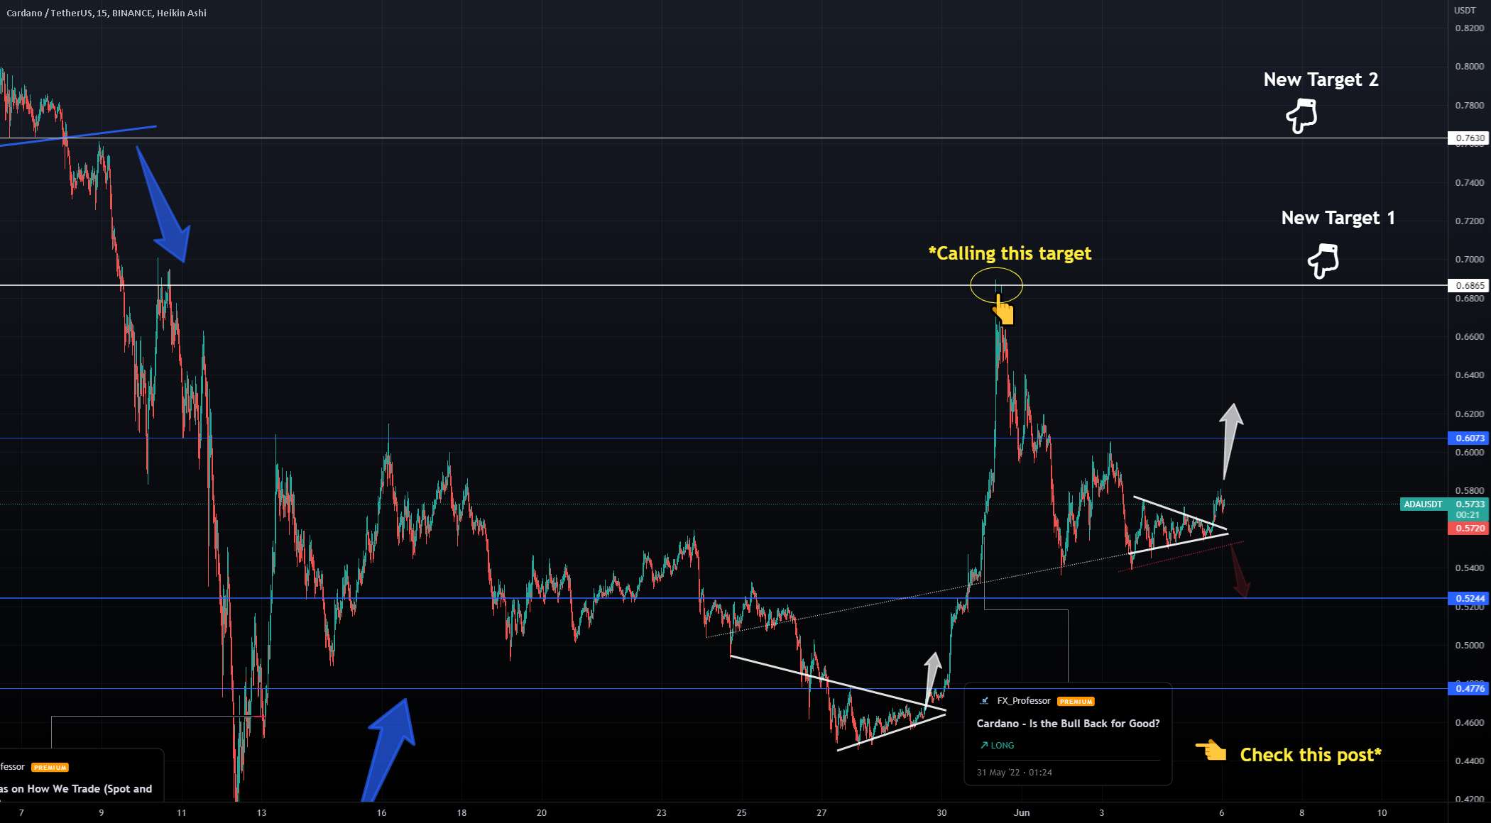Image resolution: width=1491 pixels, height=823 pixels.
Task: Click the blue 0.5244 price label
Action: 1469,599
